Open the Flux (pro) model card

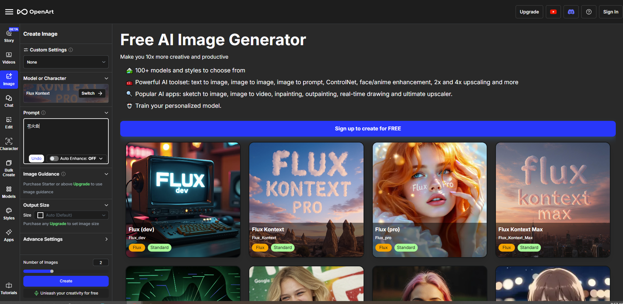pos(430,200)
